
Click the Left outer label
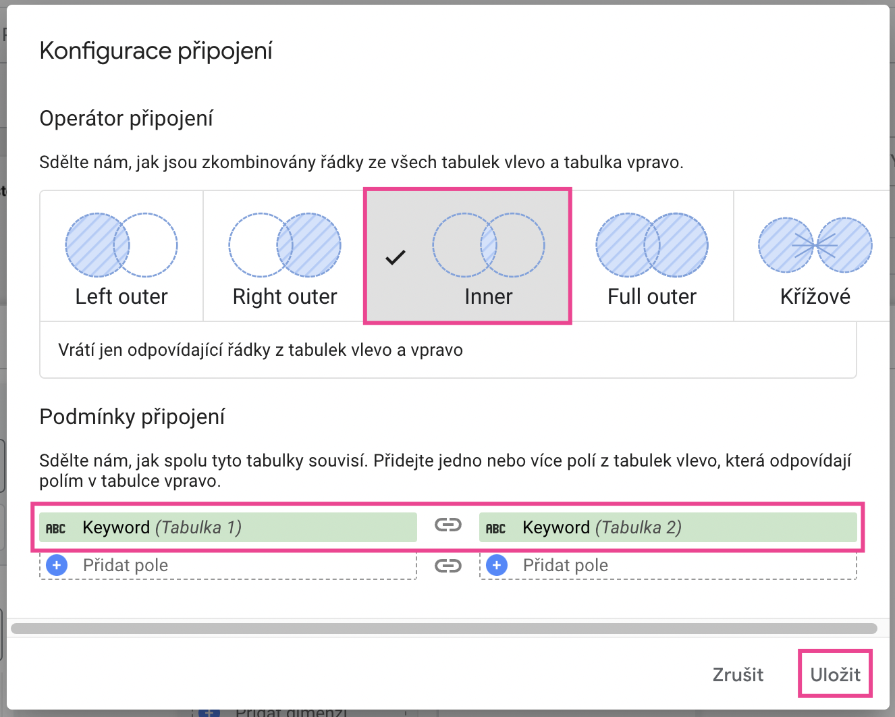pos(121,296)
